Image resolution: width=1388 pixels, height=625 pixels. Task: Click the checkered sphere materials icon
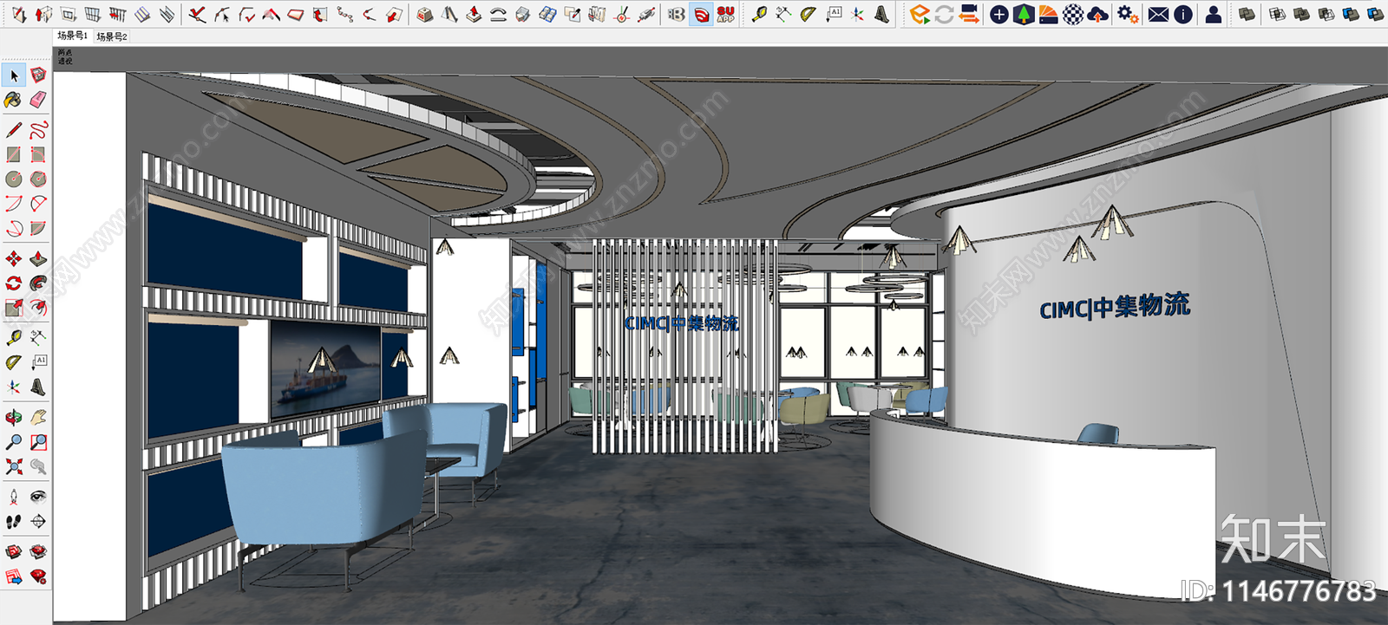[1073, 14]
